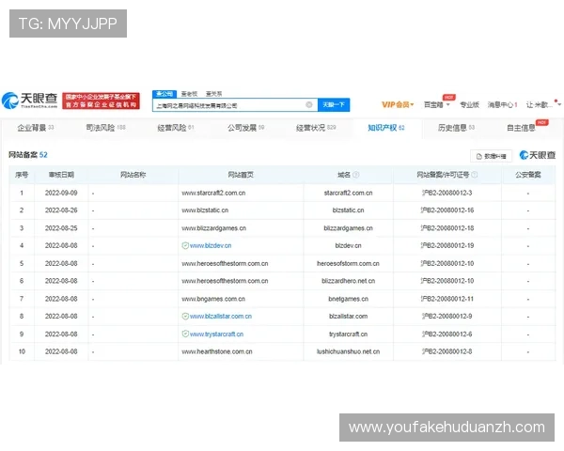Open the 经营风险 tab
Image resolution: width=564 pixels, height=451 pixels.
pos(176,128)
